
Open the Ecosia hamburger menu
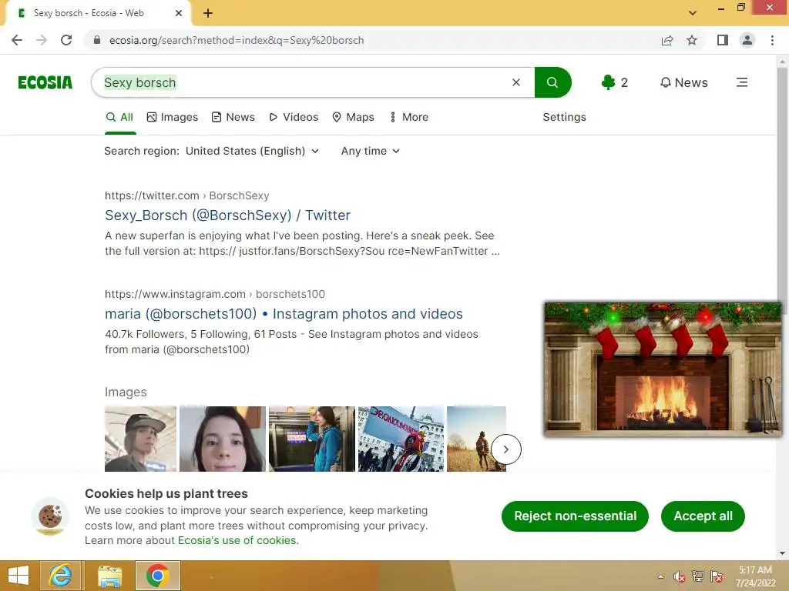(x=742, y=82)
